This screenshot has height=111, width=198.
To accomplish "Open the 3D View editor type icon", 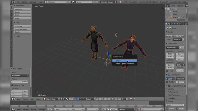I will pyautogui.click(x=13, y=99).
